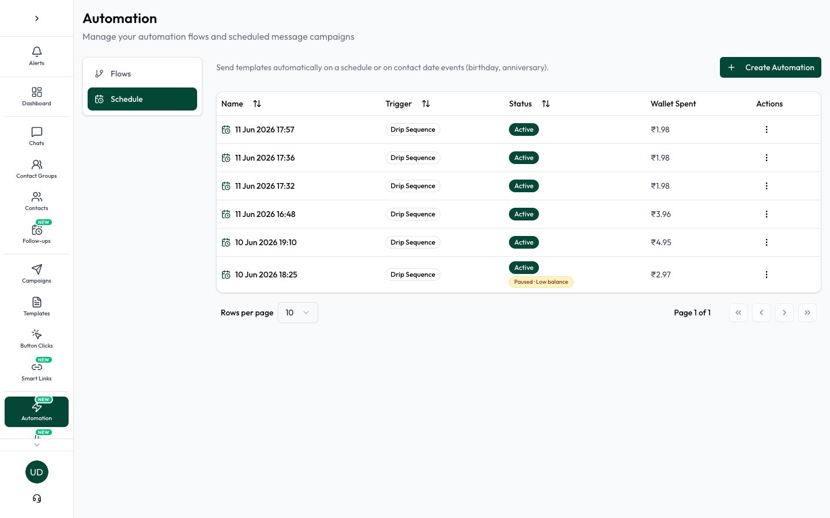This screenshot has width=830, height=518.
Task: Switch to the Flows tab
Action: pos(142,74)
